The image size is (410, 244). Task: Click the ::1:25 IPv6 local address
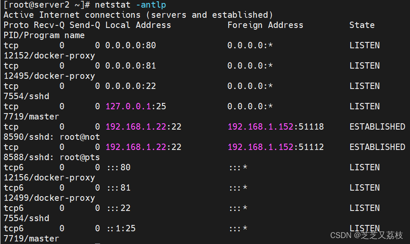[121, 228]
